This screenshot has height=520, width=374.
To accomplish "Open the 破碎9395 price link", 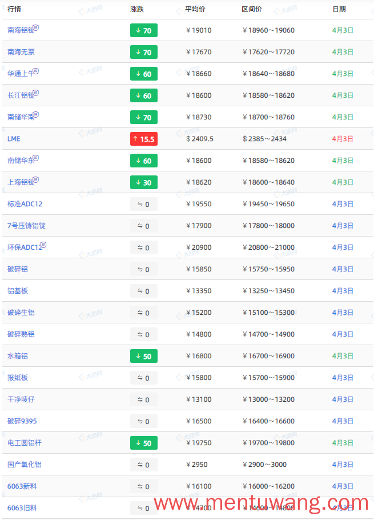I will (22, 421).
